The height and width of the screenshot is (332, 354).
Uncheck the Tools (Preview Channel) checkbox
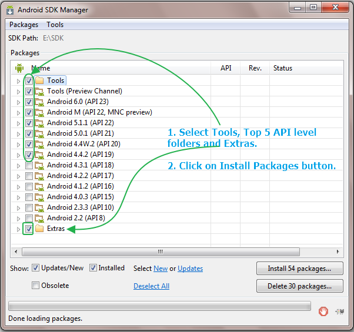coord(29,91)
